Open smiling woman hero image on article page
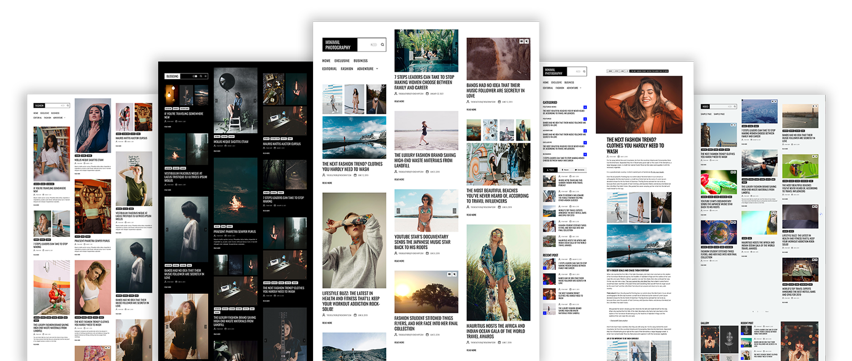Image resolution: width=852 pixels, height=361 pixels. pos(639,104)
